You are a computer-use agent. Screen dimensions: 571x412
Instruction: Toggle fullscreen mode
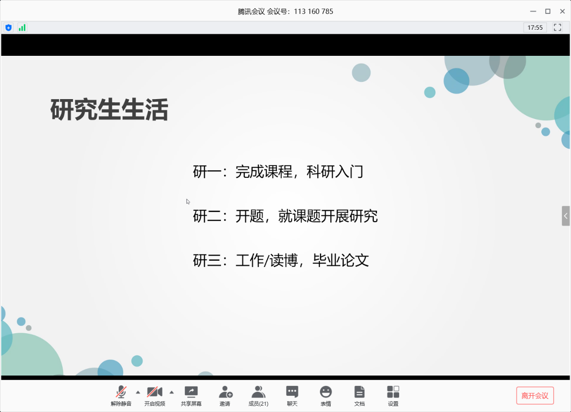click(557, 27)
